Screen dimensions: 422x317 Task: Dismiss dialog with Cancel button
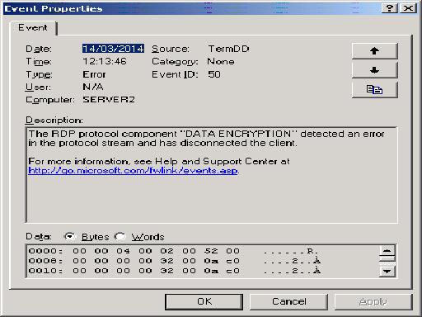(x=288, y=302)
